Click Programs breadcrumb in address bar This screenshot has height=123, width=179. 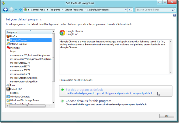click(x=55, y=10)
